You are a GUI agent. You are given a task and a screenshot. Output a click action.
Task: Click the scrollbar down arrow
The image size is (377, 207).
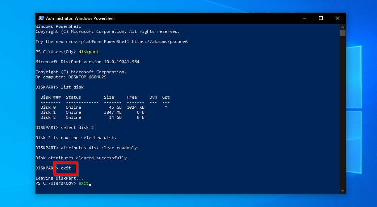[x=343, y=191]
